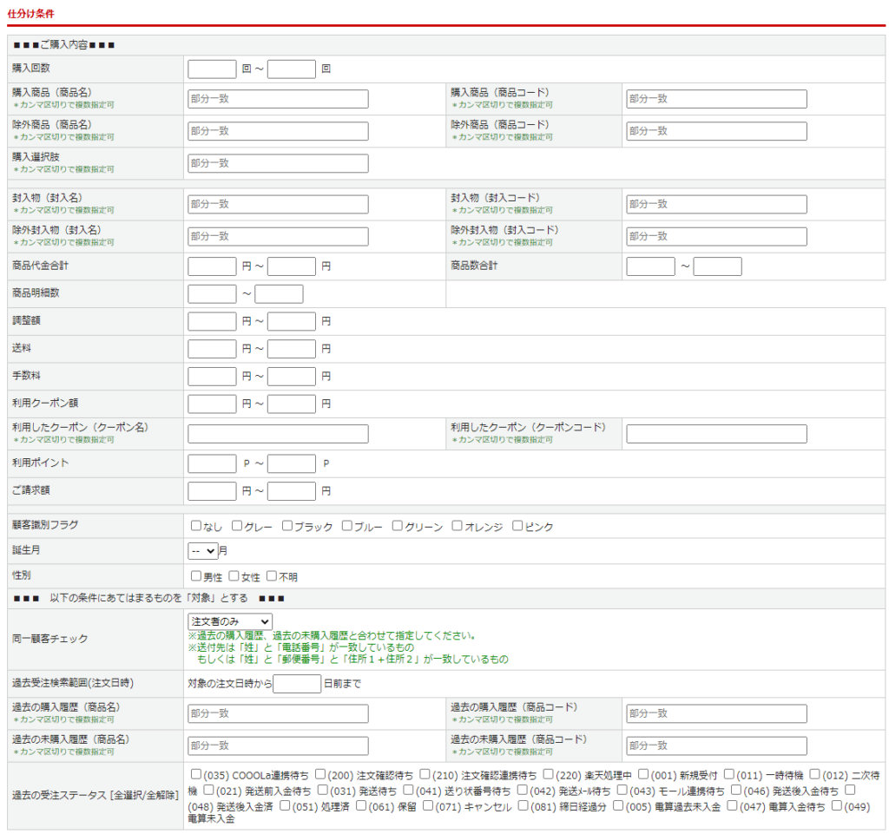This screenshot has width=889, height=834.
Task: Tick the グレー customer flag checkbox
Action: coord(237,526)
